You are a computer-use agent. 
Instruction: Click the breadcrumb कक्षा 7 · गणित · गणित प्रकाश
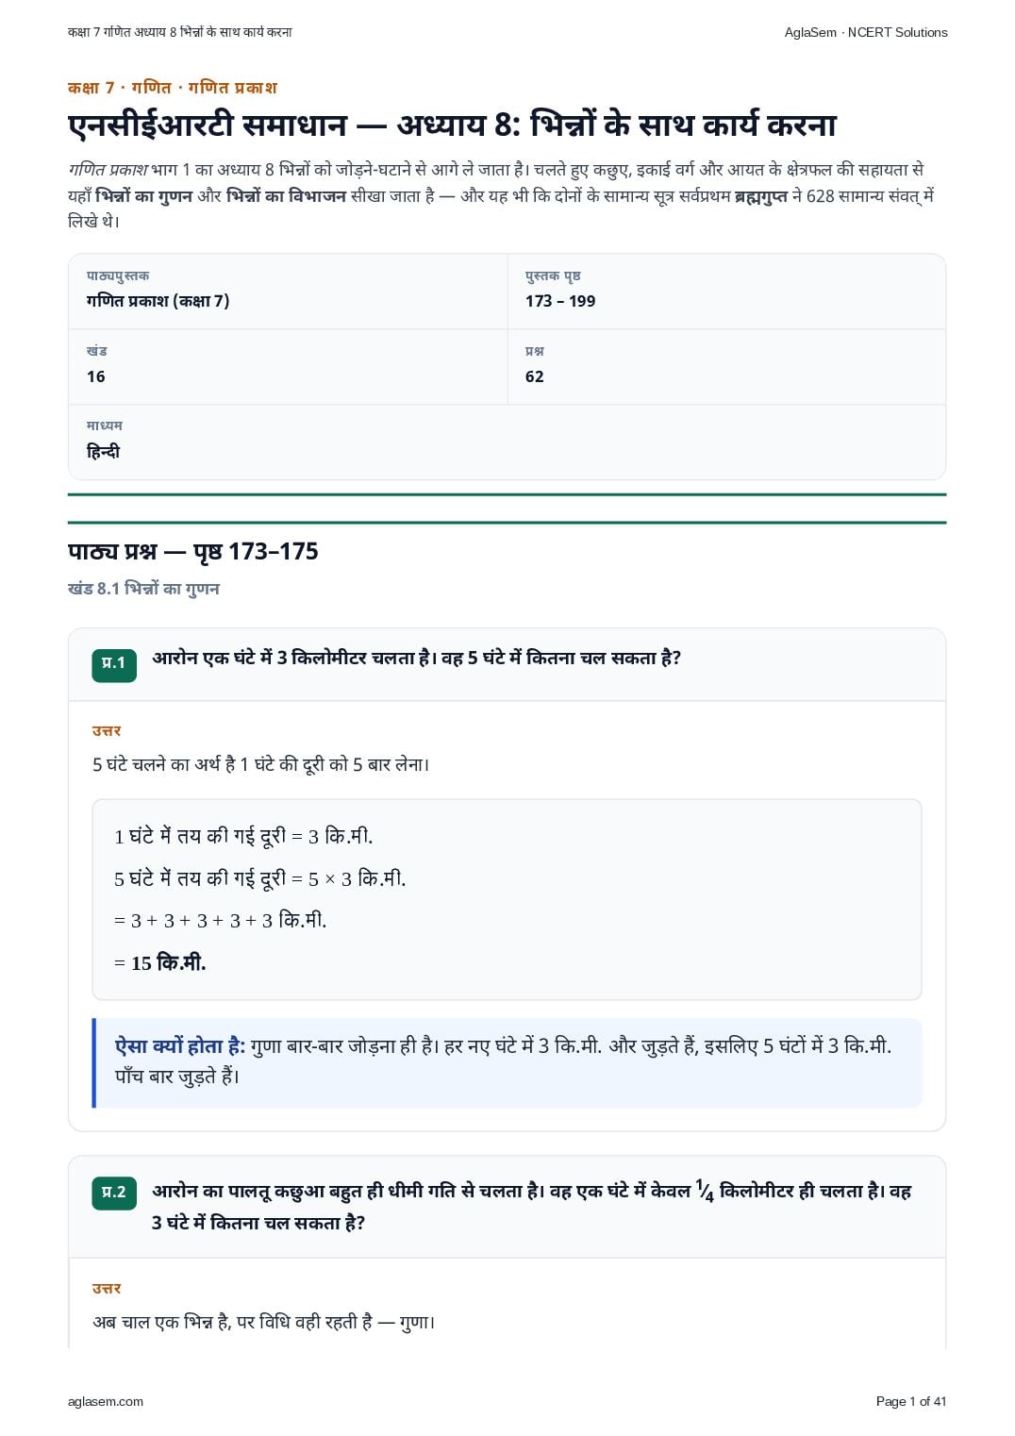(x=173, y=88)
